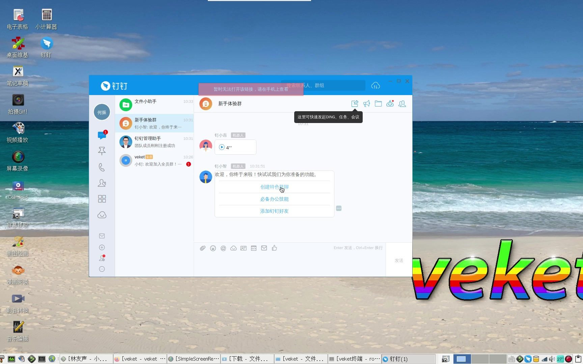Open the 屏幕抓取 desktop icon
583x364 pixels.
[18, 218]
